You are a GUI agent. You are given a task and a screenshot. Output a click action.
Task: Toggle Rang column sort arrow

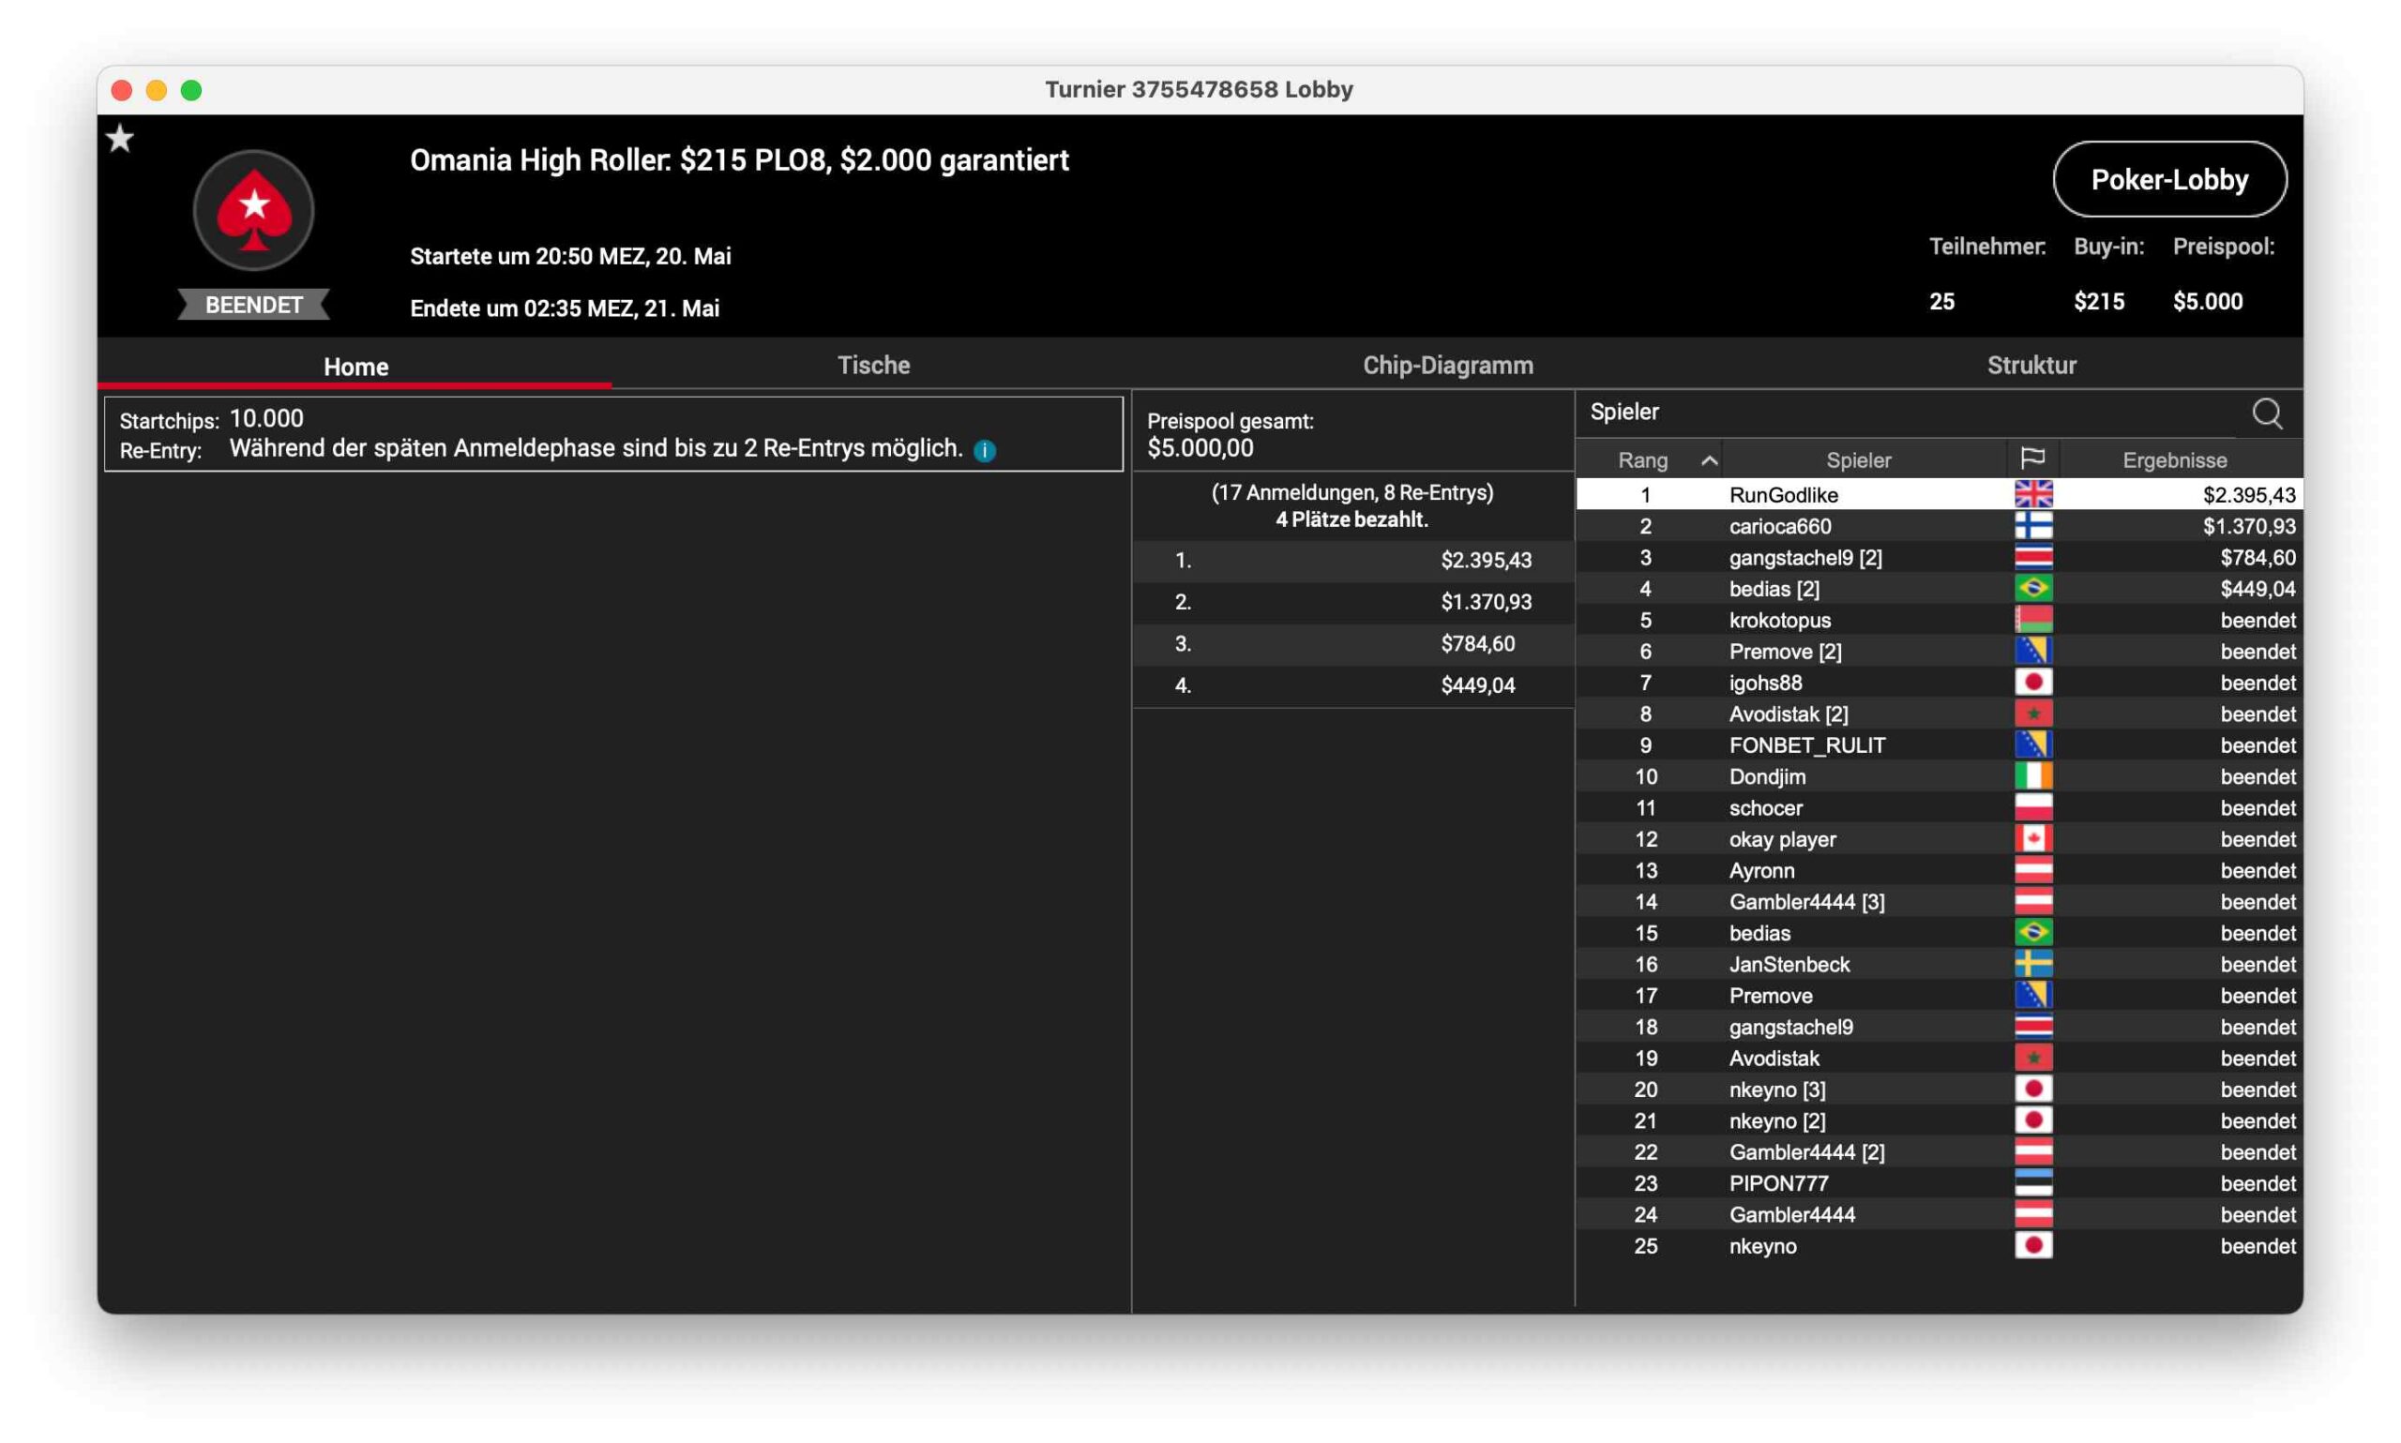(x=1709, y=460)
